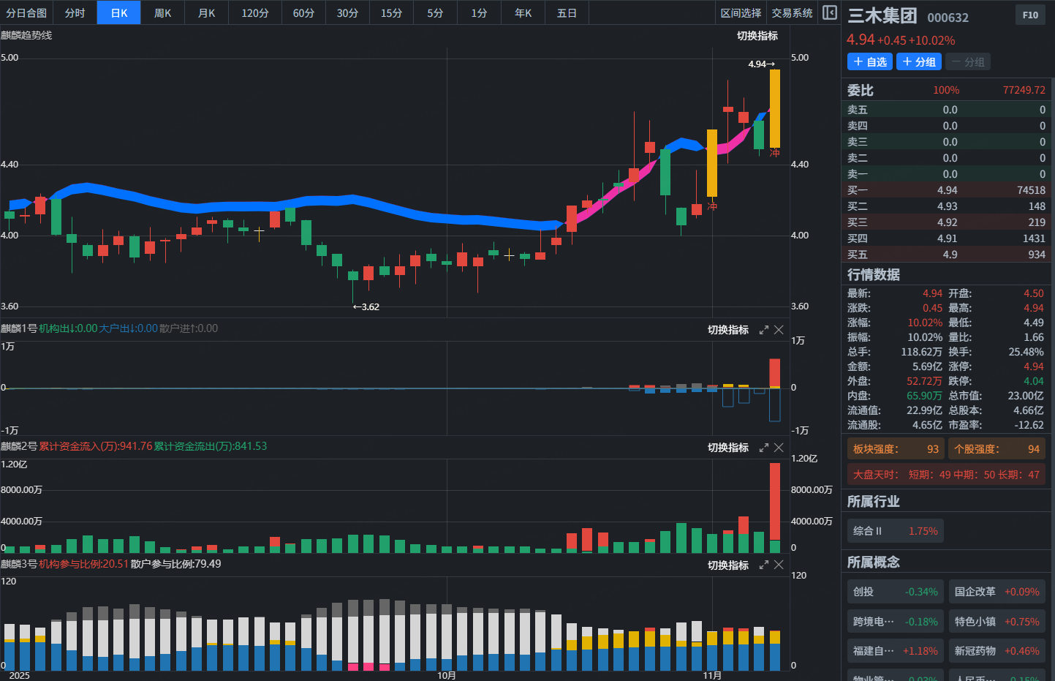The width and height of the screenshot is (1055, 681).
Task: Maximize the 麒麟1号 indicator panel
Action: (763, 330)
